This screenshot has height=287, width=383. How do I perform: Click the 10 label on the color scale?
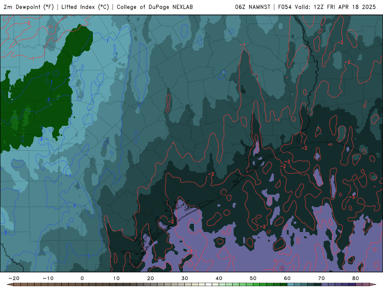(x=116, y=278)
